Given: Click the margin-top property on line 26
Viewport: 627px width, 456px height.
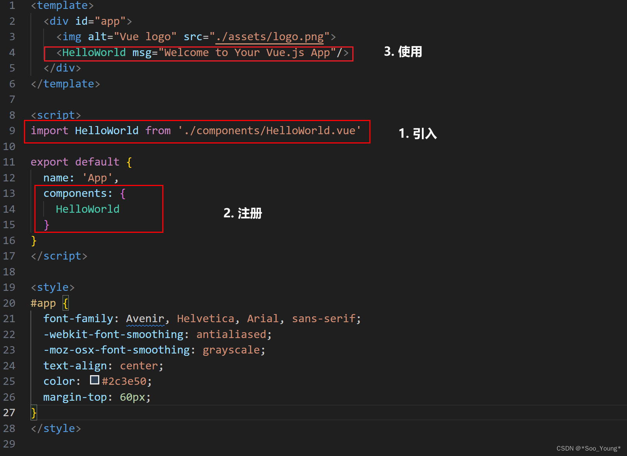Looking at the screenshot, I should coord(75,397).
